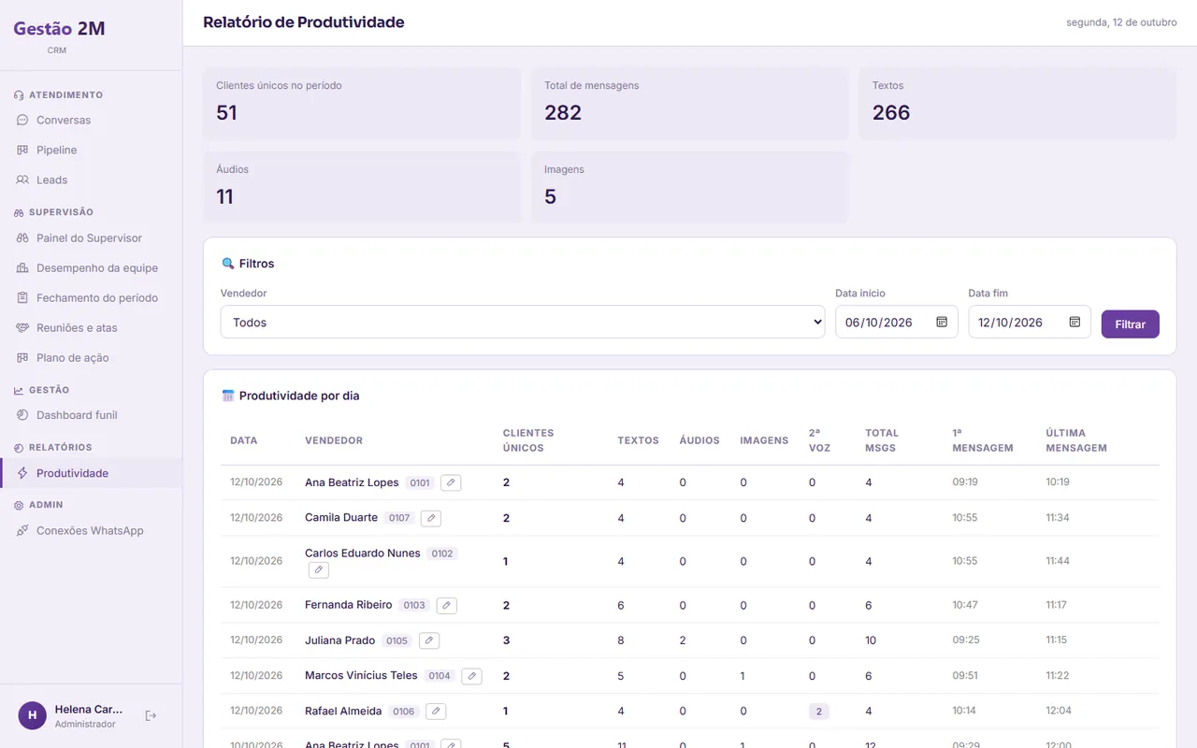Click the Leads people icon
Image resolution: width=1197 pixels, height=748 pixels.
[x=22, y=180]
